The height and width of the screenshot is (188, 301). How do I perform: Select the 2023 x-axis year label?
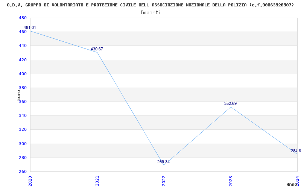231,180
